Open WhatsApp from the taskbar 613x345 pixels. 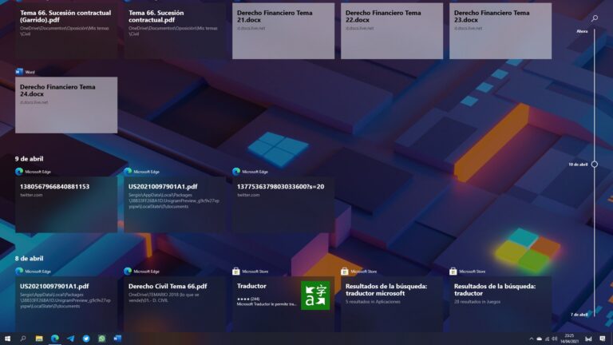coord(102,339)
